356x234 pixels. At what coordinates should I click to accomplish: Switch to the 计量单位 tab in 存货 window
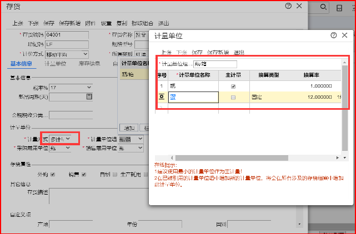click(x=56, y=64)
